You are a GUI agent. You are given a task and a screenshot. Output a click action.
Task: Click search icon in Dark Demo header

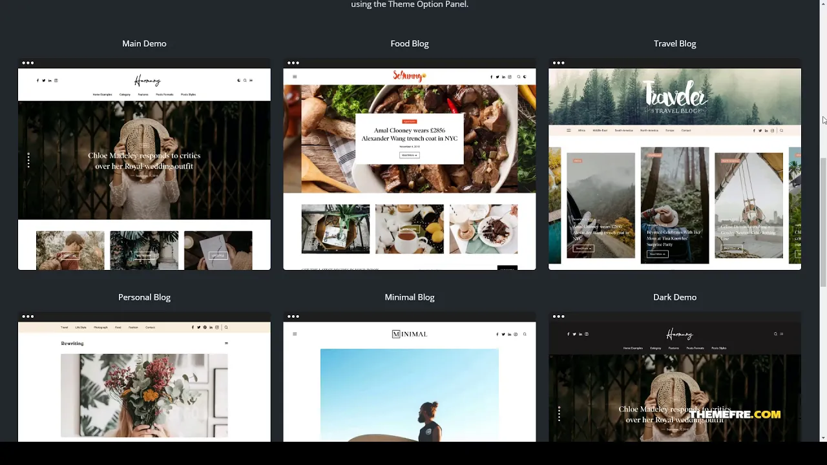pos(775,334)
